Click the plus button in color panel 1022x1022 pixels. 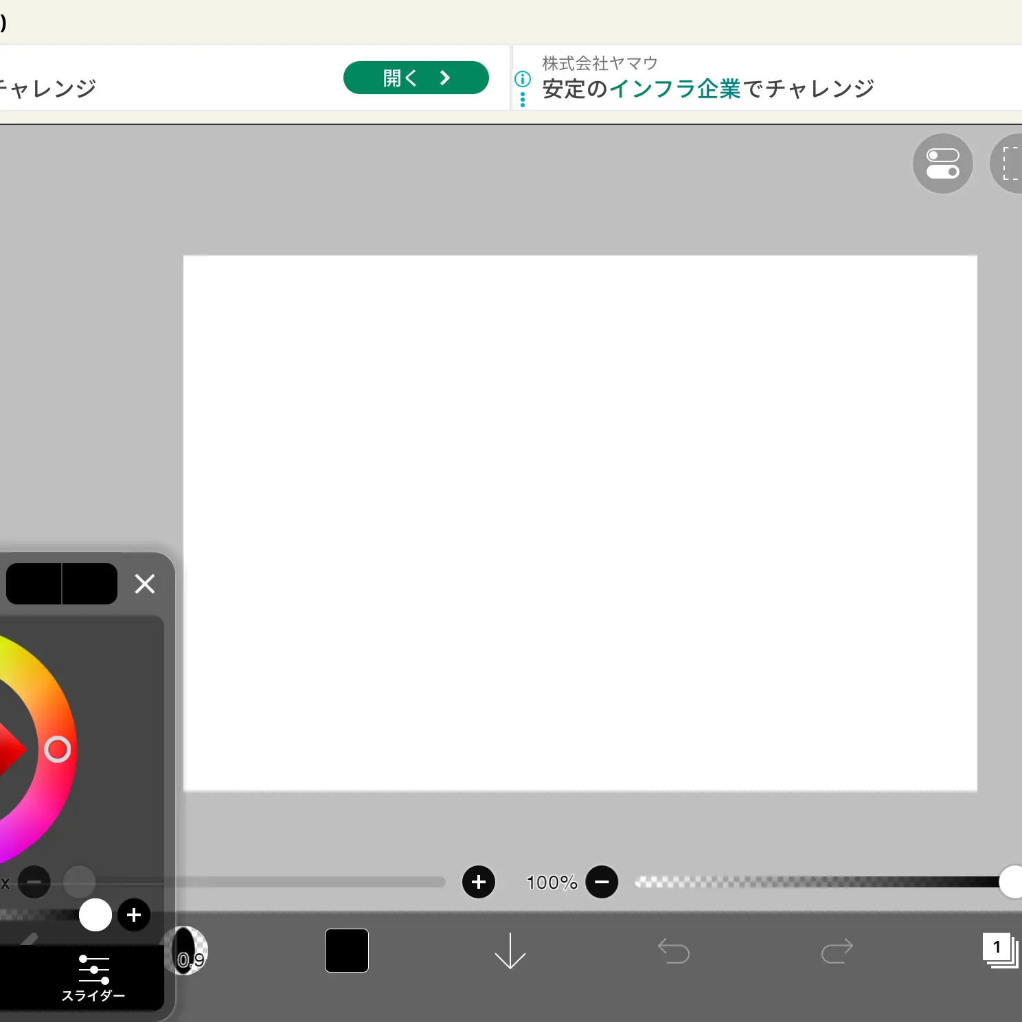(134, 915)
